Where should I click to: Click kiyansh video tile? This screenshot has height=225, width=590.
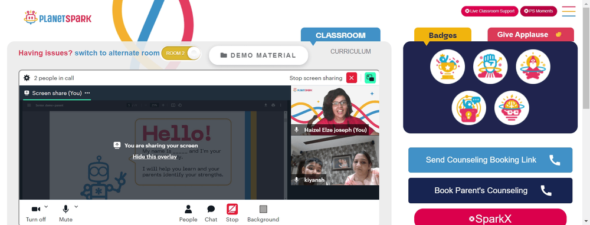(335, 160)
